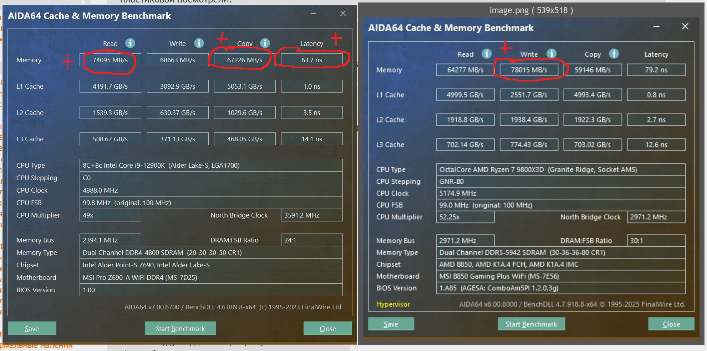
Task: Open the Read info icon in the Ryzen 7 9800X3D window
Action: (x=487, y=53)
